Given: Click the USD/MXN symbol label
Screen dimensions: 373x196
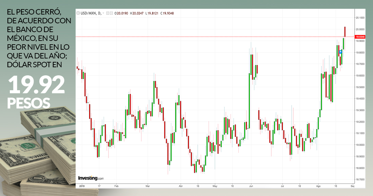Looking at the screenshot, I should tap(87, 13).
